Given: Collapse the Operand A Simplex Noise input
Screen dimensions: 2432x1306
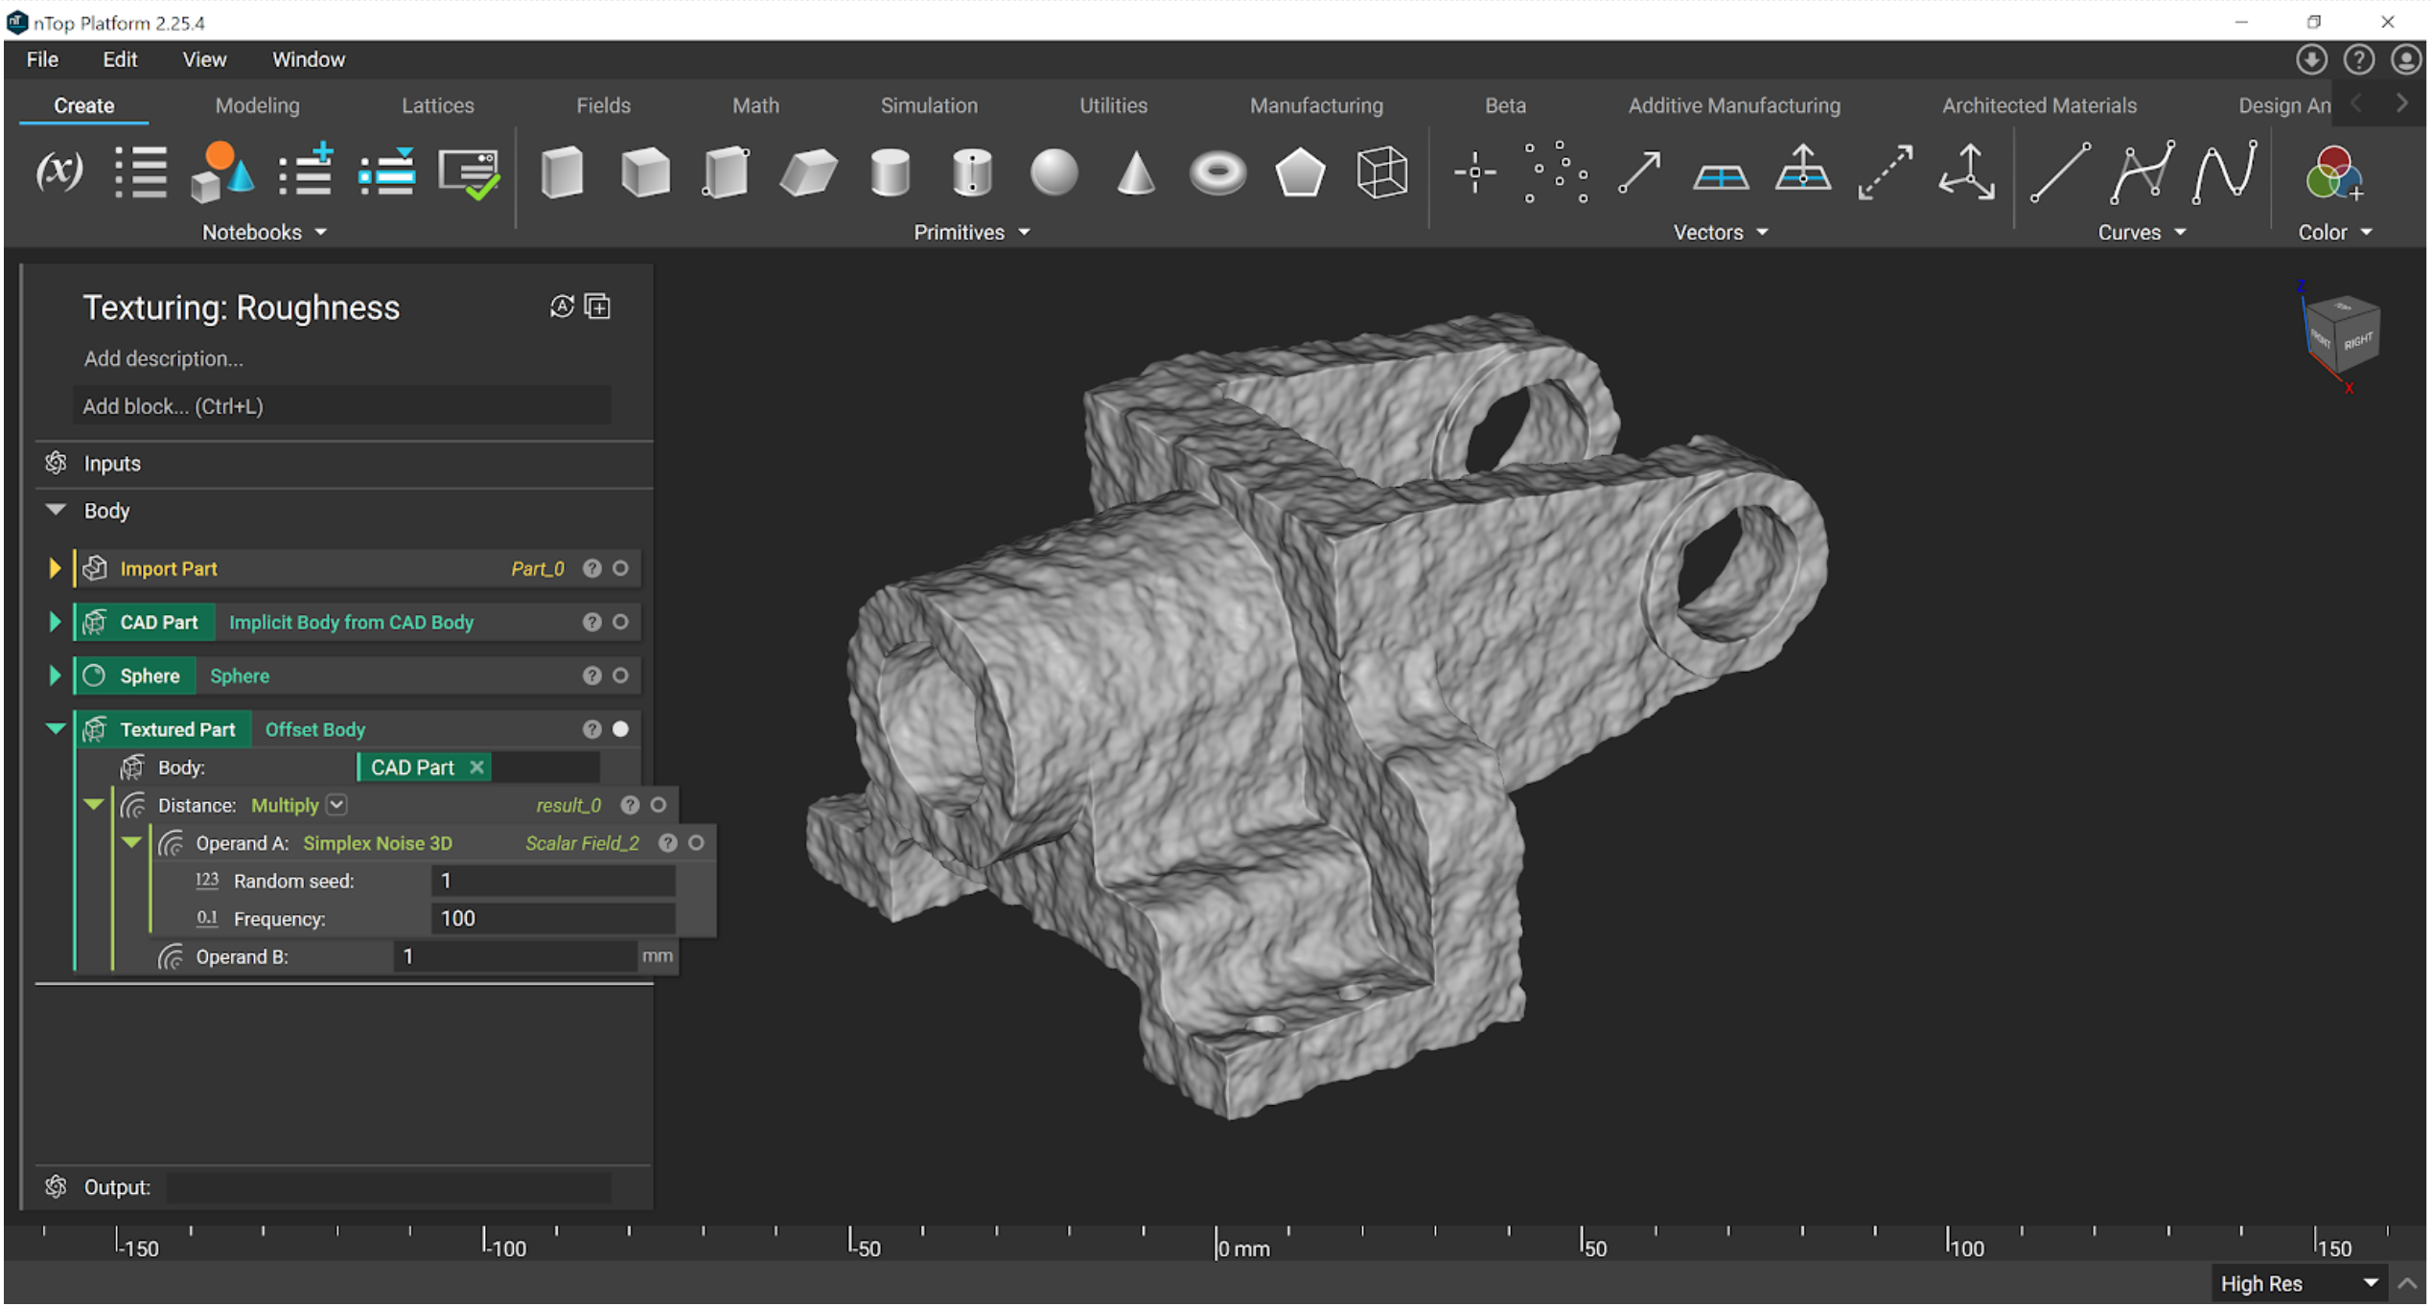Looking at the screenshot, I should click(131, 843).
